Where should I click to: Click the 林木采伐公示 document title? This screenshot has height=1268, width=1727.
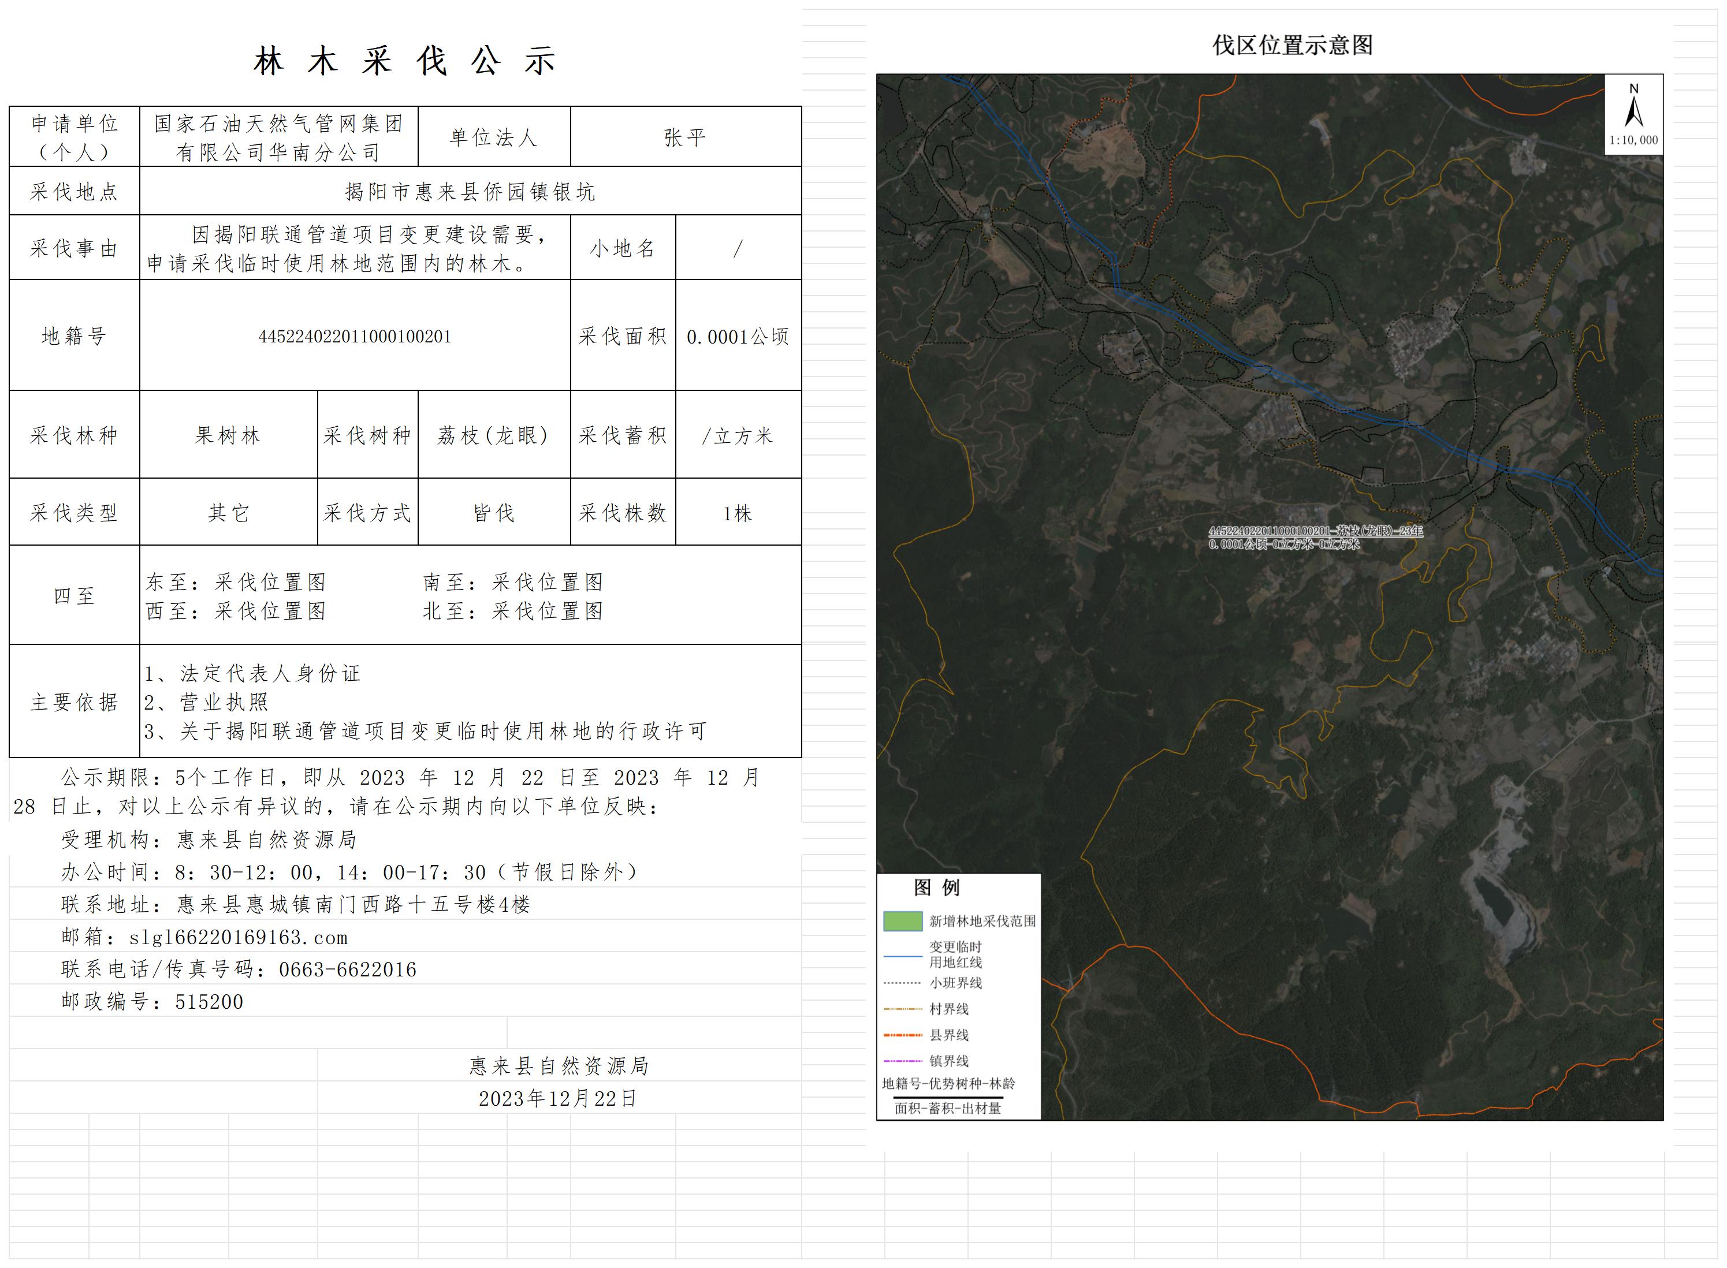click(405, 61)
